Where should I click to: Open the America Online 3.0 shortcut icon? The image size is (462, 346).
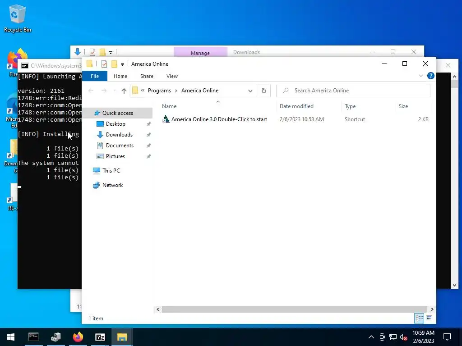point(166,119)
